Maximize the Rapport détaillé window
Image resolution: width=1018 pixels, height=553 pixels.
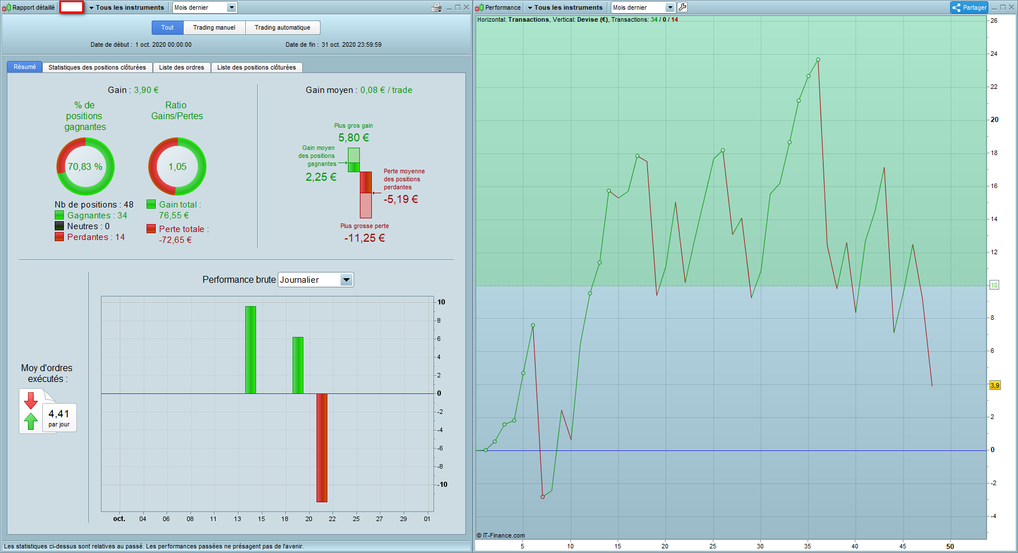click(457, 7)
